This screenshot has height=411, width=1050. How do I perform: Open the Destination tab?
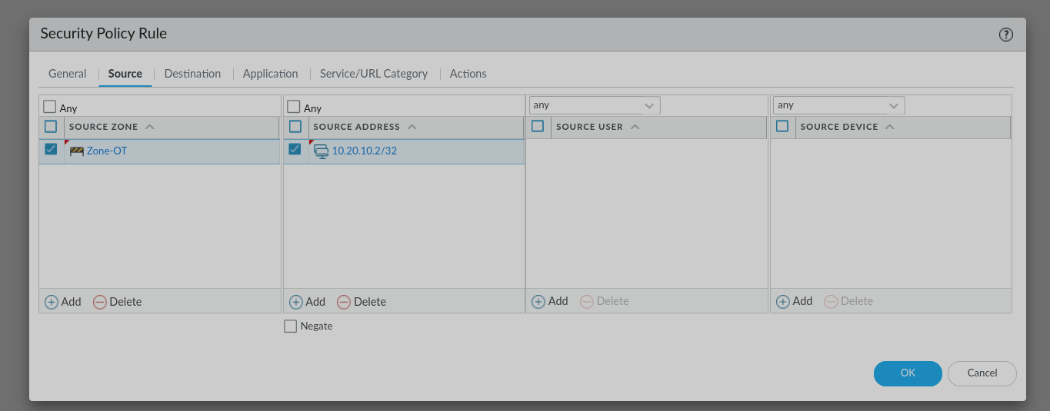(x=192, y=74)
